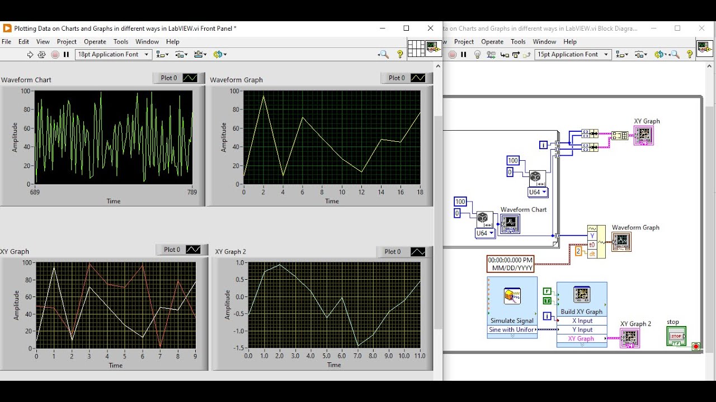Open Reorder dropdown in Block Diagram toolbar
Viewport: 716px width, 402px height.
[x=660, y=54]
